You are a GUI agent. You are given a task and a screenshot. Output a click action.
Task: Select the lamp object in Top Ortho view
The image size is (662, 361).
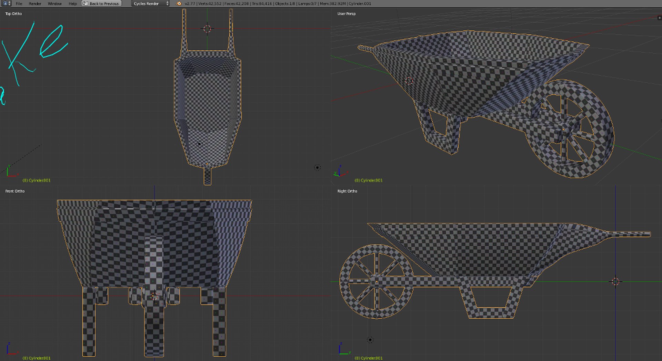coord(317,167)
